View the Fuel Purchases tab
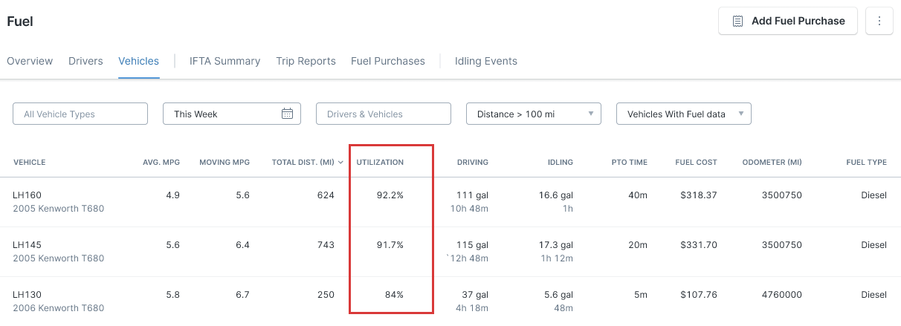901x326 pixels. point(388,61)
